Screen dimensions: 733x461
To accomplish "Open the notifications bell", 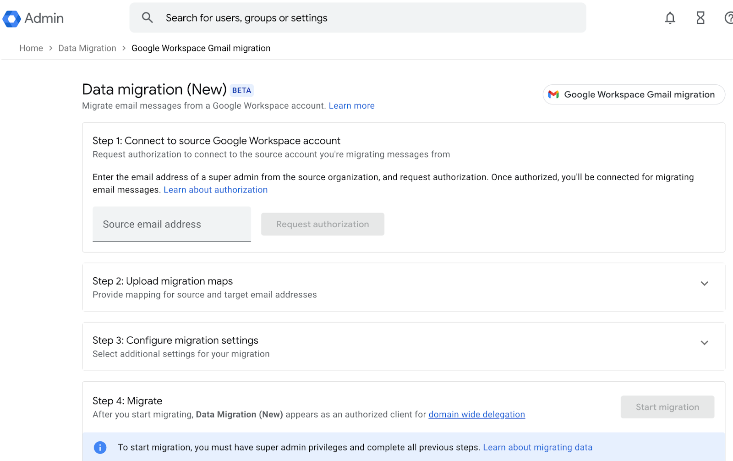I will click(x=670, y=18).
